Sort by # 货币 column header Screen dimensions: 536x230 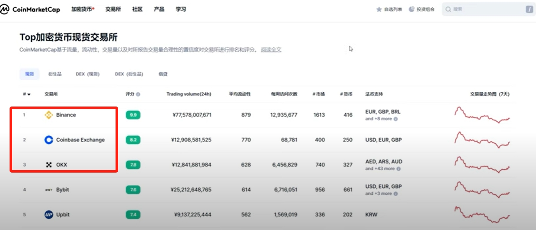pyautogui.click(x=346, y=94)
